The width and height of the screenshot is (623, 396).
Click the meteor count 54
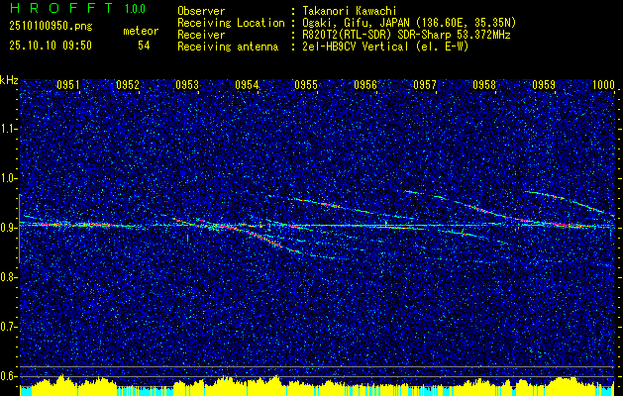144,46
